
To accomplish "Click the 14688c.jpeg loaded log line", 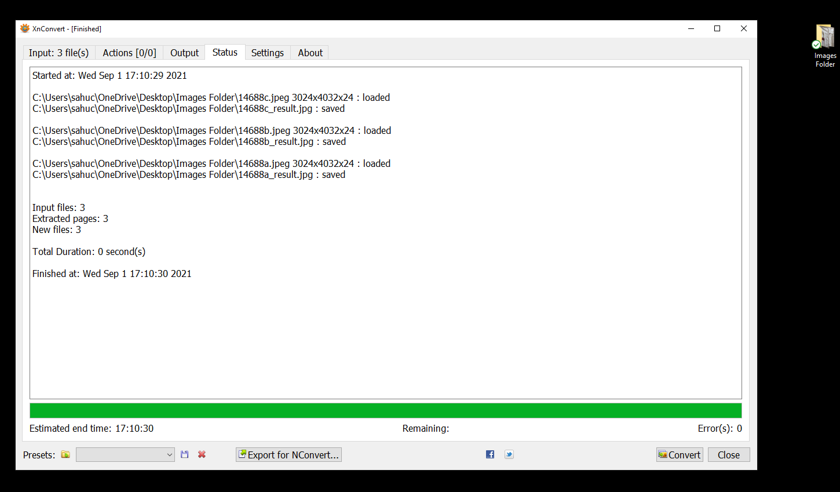I will click(x=211, y=97).
